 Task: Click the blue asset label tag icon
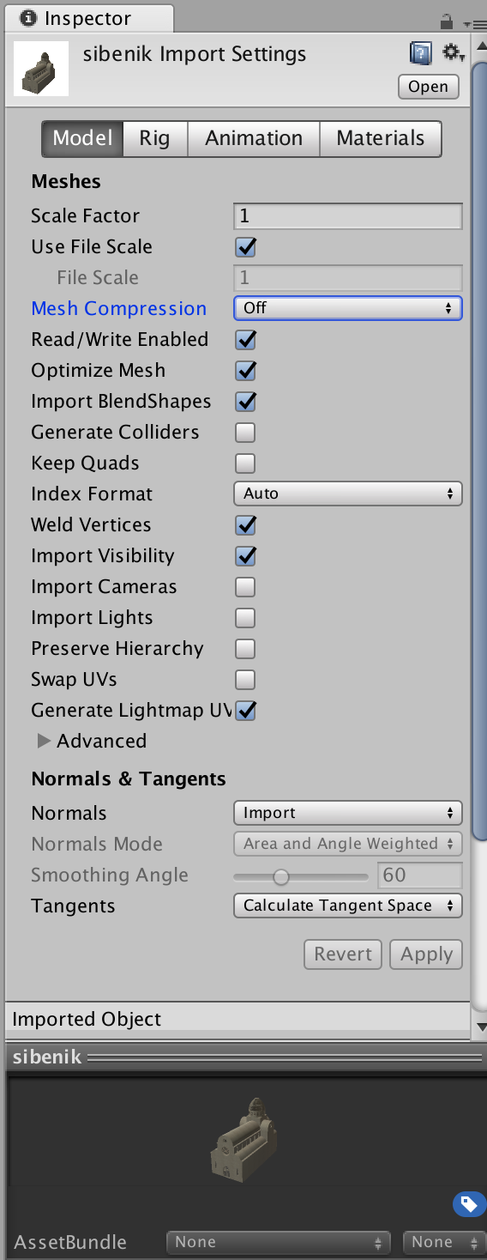tap(469, 1204)
